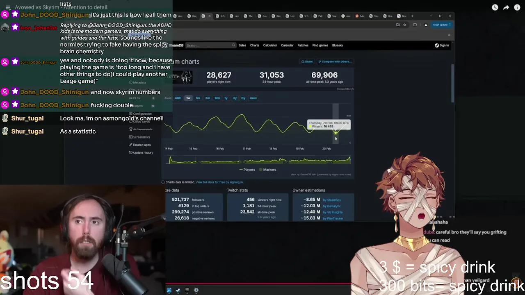Open the Find games menu item
Image resolution: width=525 pixels, height=295 pixels.
coord(320,45)
